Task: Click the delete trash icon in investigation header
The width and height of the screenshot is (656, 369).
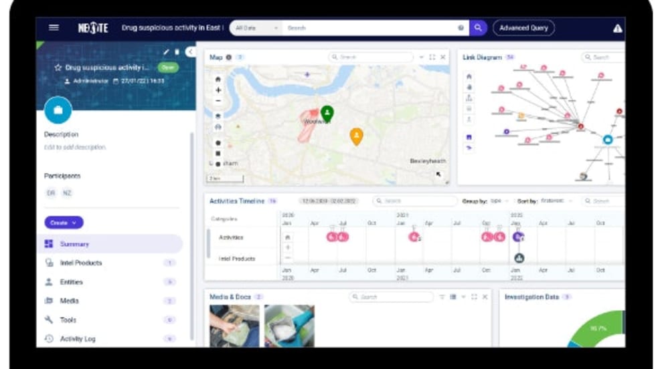Action: tap(177, 51)
